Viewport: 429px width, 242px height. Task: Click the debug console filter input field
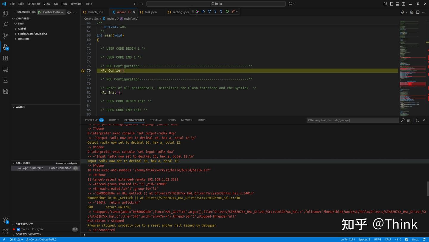(353, 120)
